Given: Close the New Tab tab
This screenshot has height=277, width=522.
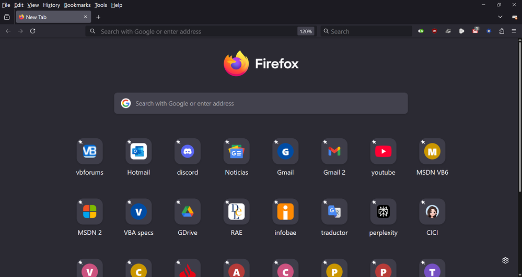Looking at the screenshot, I should point(85,17).
